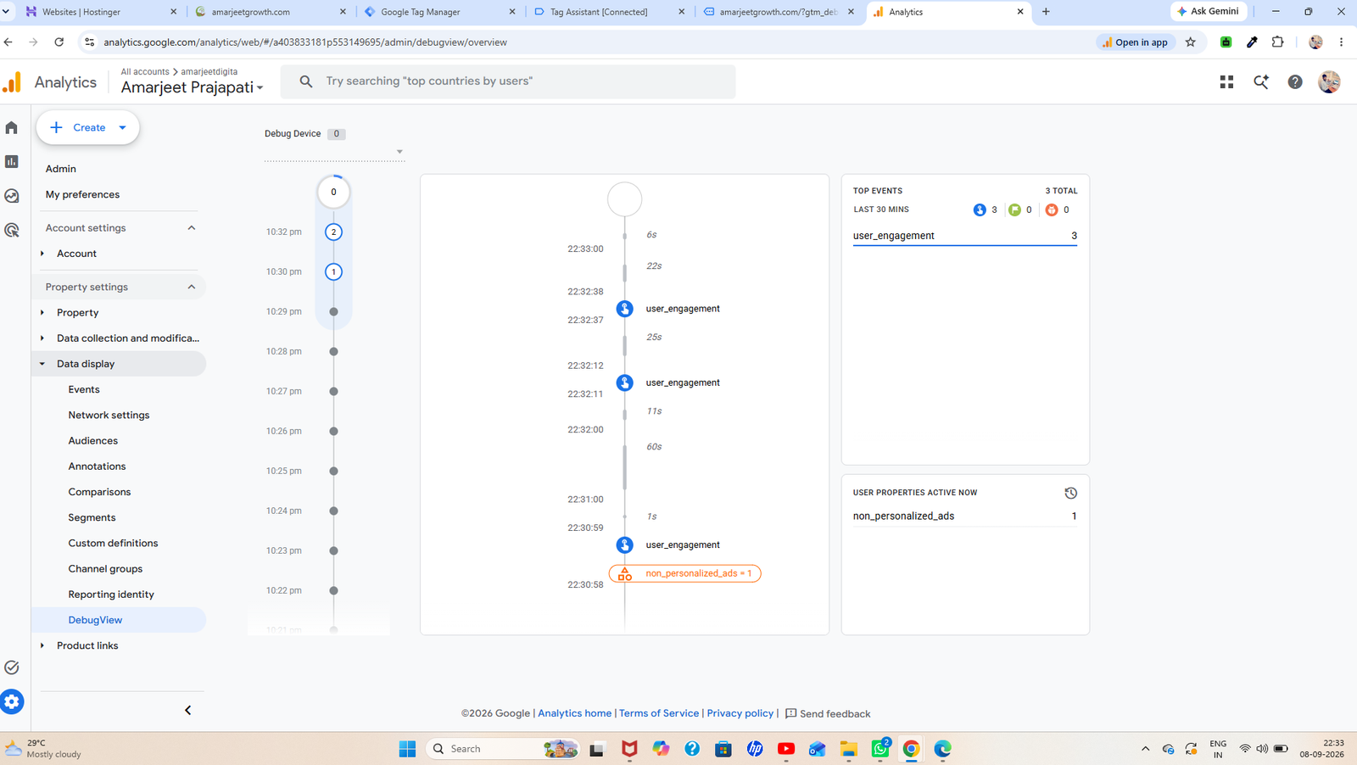The width and height of the screenshot is (1357, 765).
Task: Open the Advertising icon in left rail
Action: tap(12, 230)
